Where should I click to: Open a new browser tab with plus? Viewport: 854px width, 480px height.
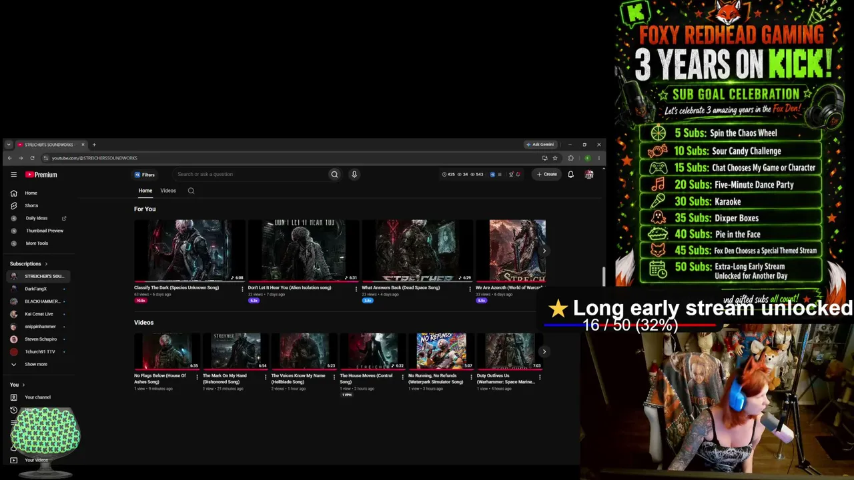pyautogui.click(x=94, y=145)
